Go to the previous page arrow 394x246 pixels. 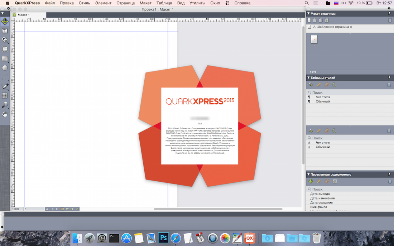click(52, 209)
